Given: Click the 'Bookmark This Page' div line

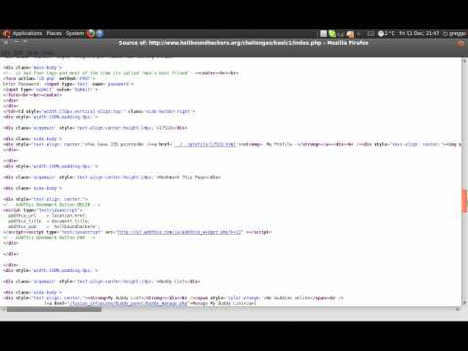Looking at the screenshot, I should pyautogui.click(x=112, y=177).
